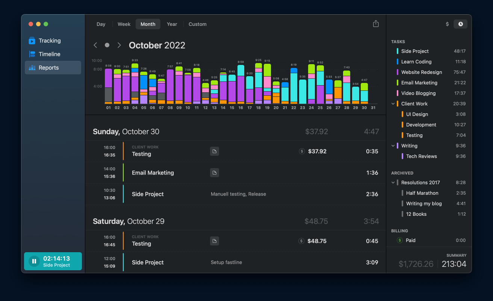Go to the next month with the arrow
Screen dimensions: 493x301
[x=119, y=45]
